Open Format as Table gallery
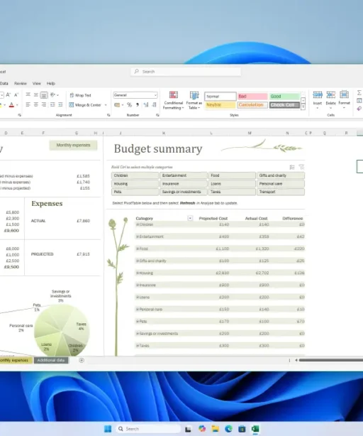The image size is (363, 436). pyautogui.click(x=194, y=100)
